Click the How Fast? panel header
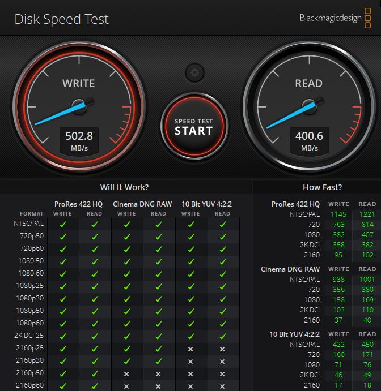Image resolution: width=381 pixels, height=391 pixels. (x=322, y=187)
